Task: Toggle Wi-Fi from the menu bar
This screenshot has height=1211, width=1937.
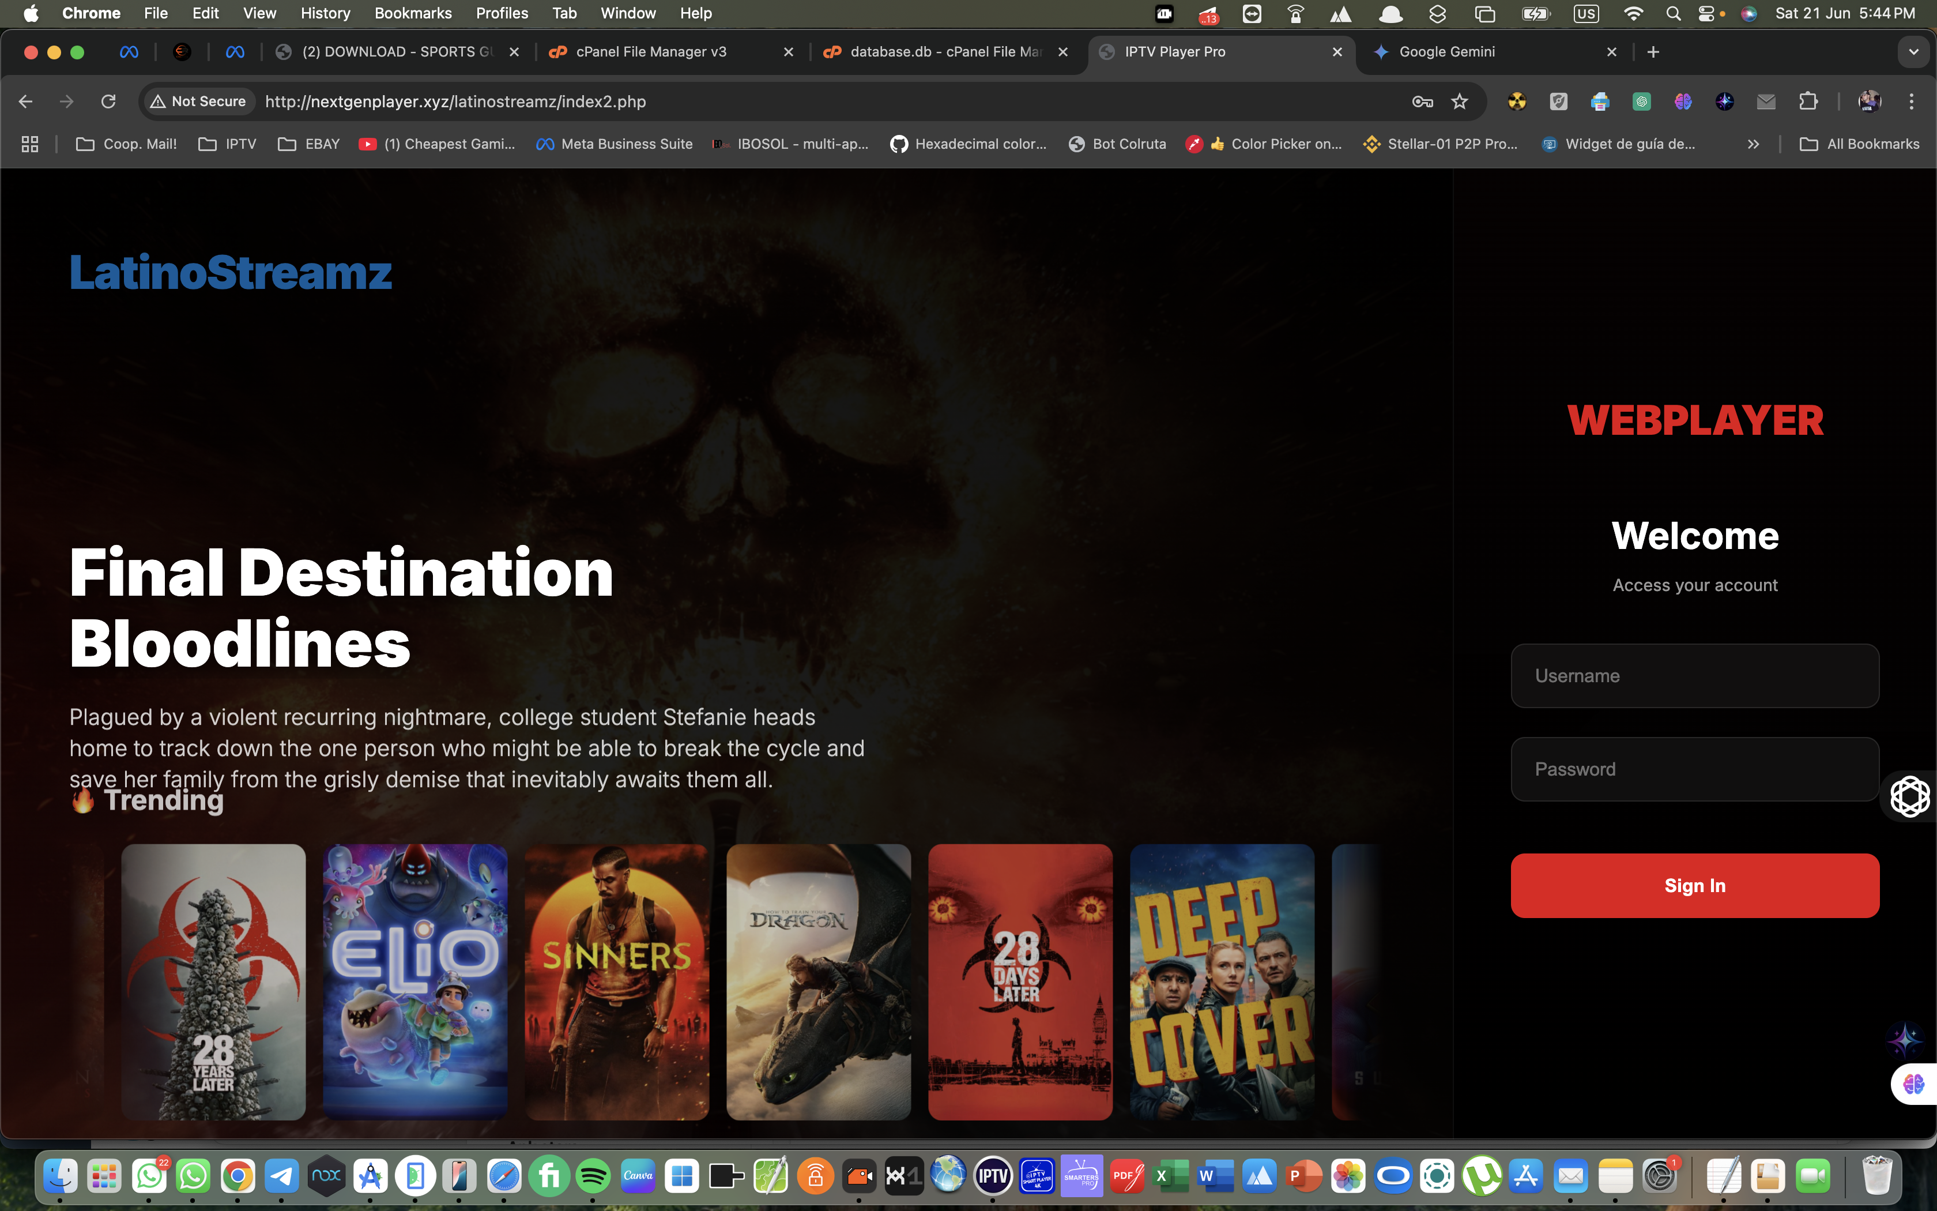Action: (x=1634, y=13)
